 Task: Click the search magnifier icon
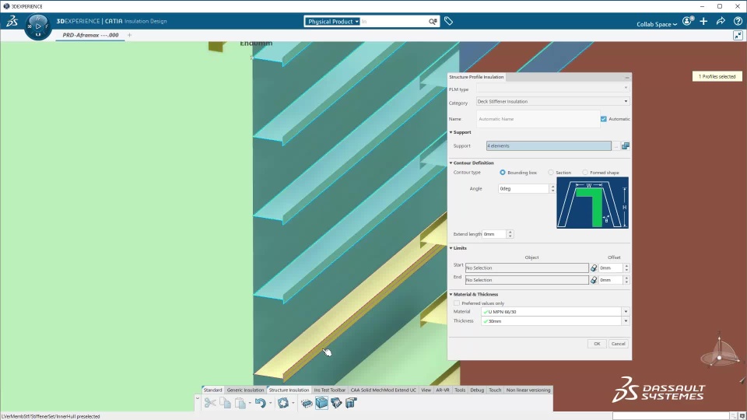click(433, 22)
